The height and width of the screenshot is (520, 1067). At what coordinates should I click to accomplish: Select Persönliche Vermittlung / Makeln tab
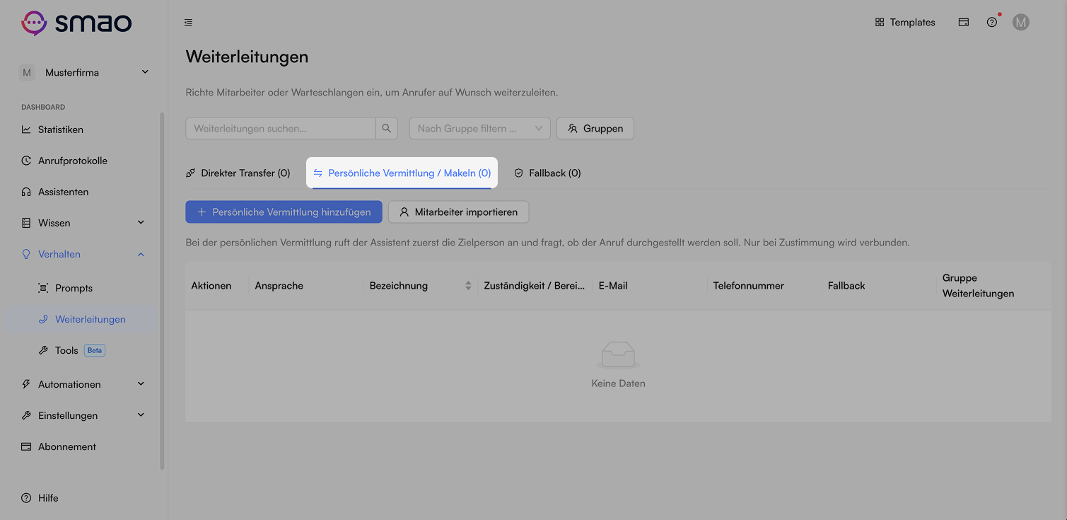pyautogui.click(x=402, y=173)
